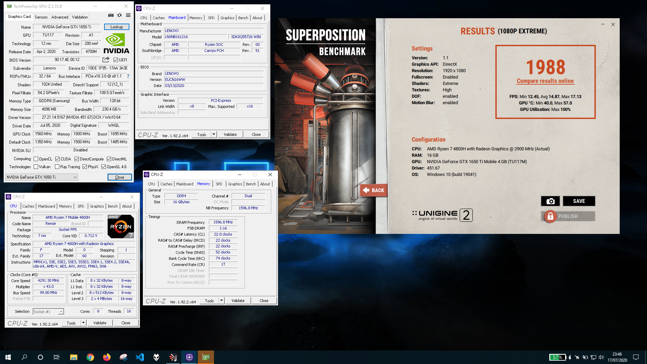Click SAVE in Superposition results
This screenshot has width=647, height=364.
[x=579, y=201]
